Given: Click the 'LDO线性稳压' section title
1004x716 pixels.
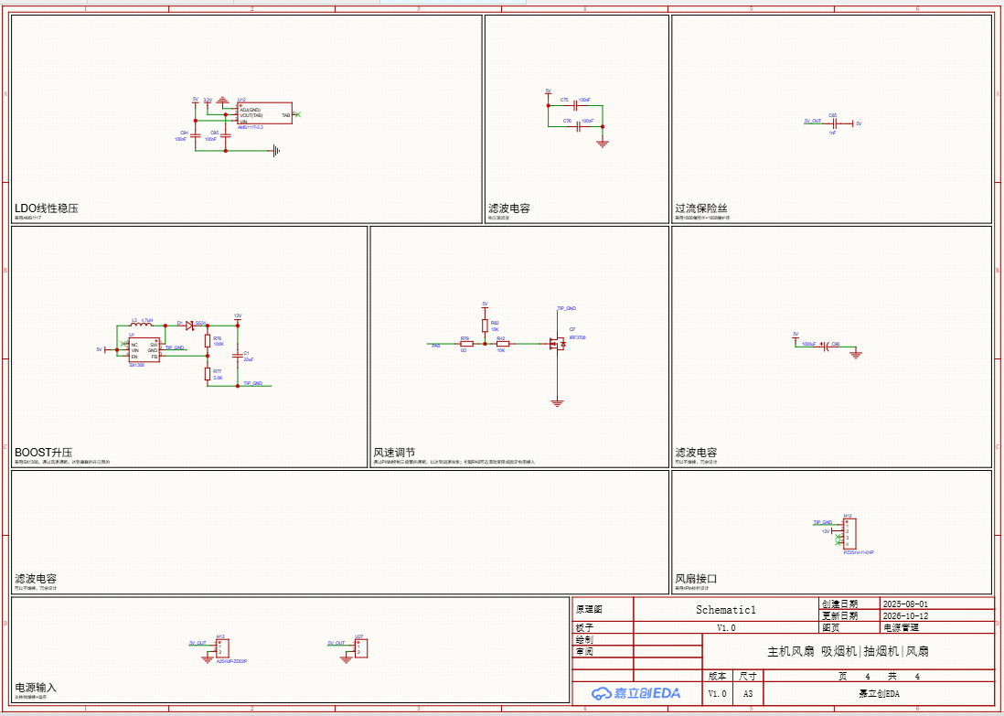Looking at the screenshot, I should 46,208.
